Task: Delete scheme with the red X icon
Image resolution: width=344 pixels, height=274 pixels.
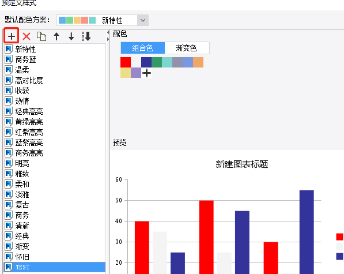Action: tap(27, 36)
